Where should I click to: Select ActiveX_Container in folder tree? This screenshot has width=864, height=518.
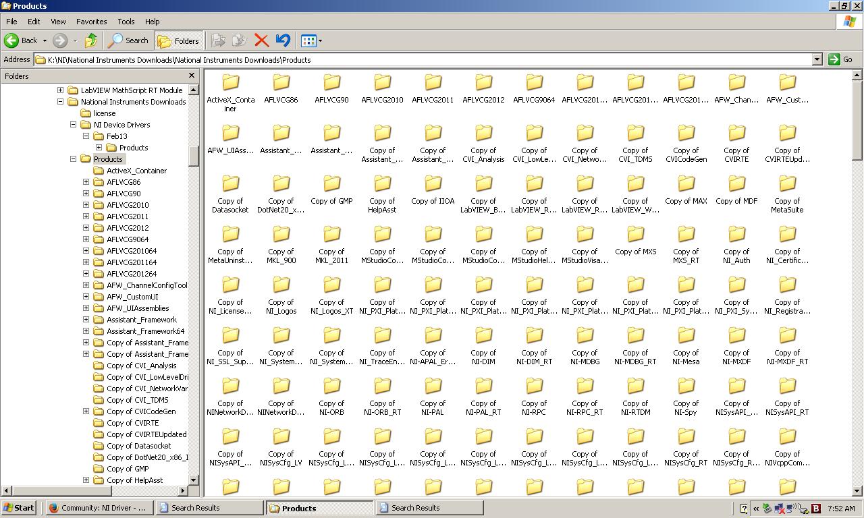pyautogui.click(x=136, y=171)
